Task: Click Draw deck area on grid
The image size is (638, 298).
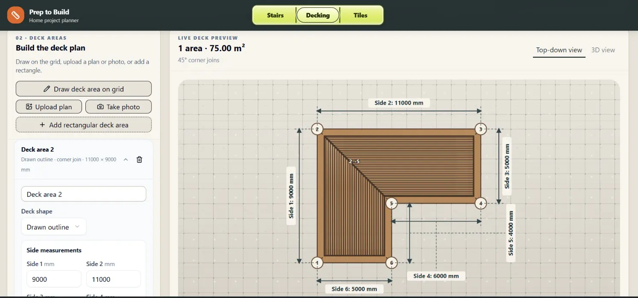Action: click(84, 89)
